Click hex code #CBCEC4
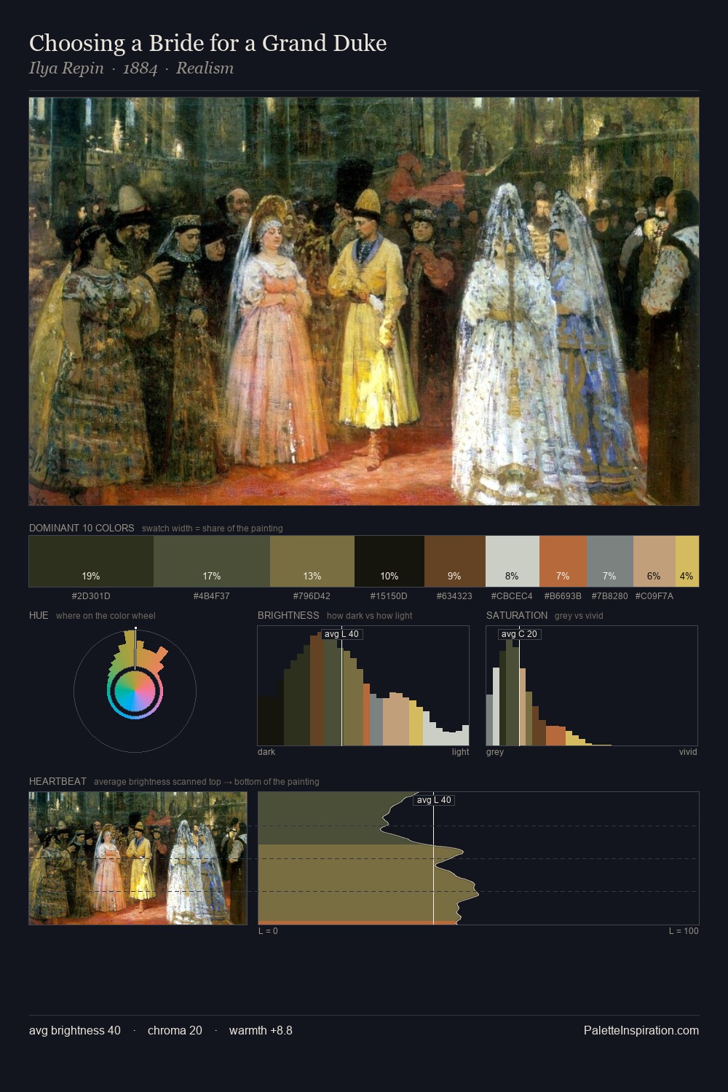 512,596
